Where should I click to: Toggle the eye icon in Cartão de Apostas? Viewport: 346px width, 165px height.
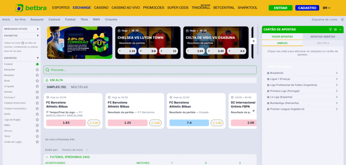[336, 29]
